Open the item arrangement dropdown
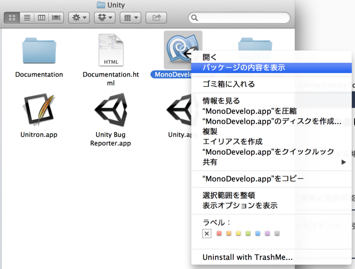The image size is (355, 269). [127, 18]
